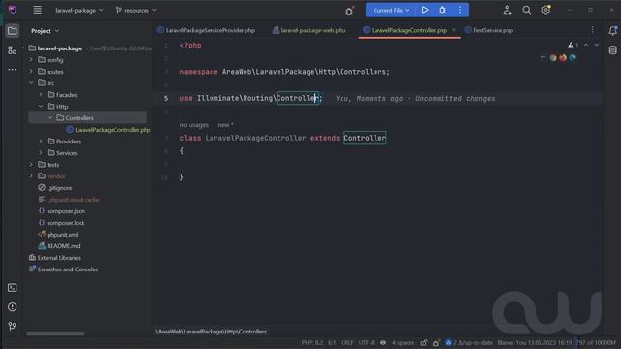Screen dimensions: 621x349
Task: Click the memory indicator in status bar
Action: [596, 342]
